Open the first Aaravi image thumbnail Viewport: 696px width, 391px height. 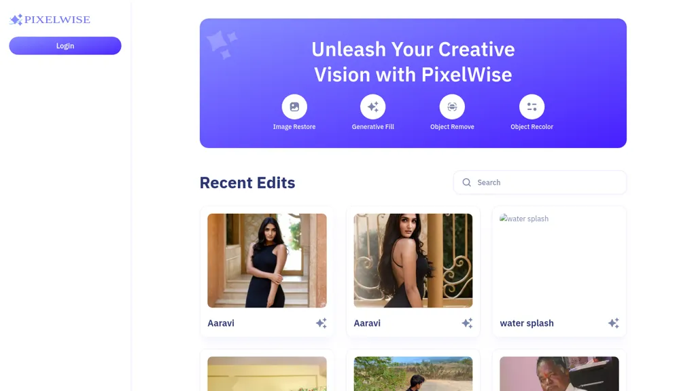coord(267,261)
